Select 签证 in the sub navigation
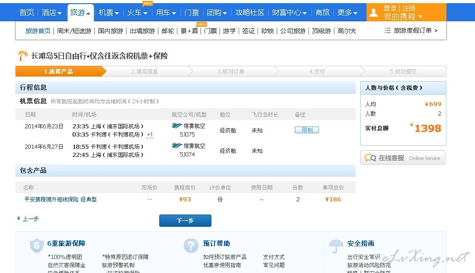The width and height of the screenshot is (475, 273). [249, 30]
